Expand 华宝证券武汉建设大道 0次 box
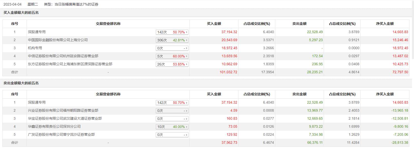 pyautogui.click(x=172, y=119)
